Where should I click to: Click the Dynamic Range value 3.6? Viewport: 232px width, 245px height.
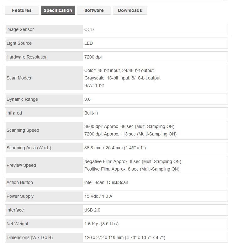(87, 99)
